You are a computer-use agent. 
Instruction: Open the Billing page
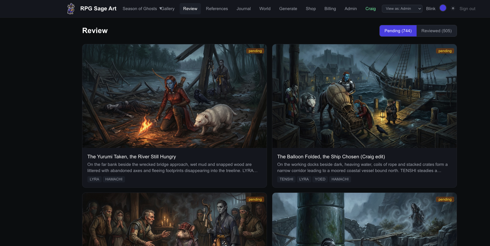pos(330,9)
